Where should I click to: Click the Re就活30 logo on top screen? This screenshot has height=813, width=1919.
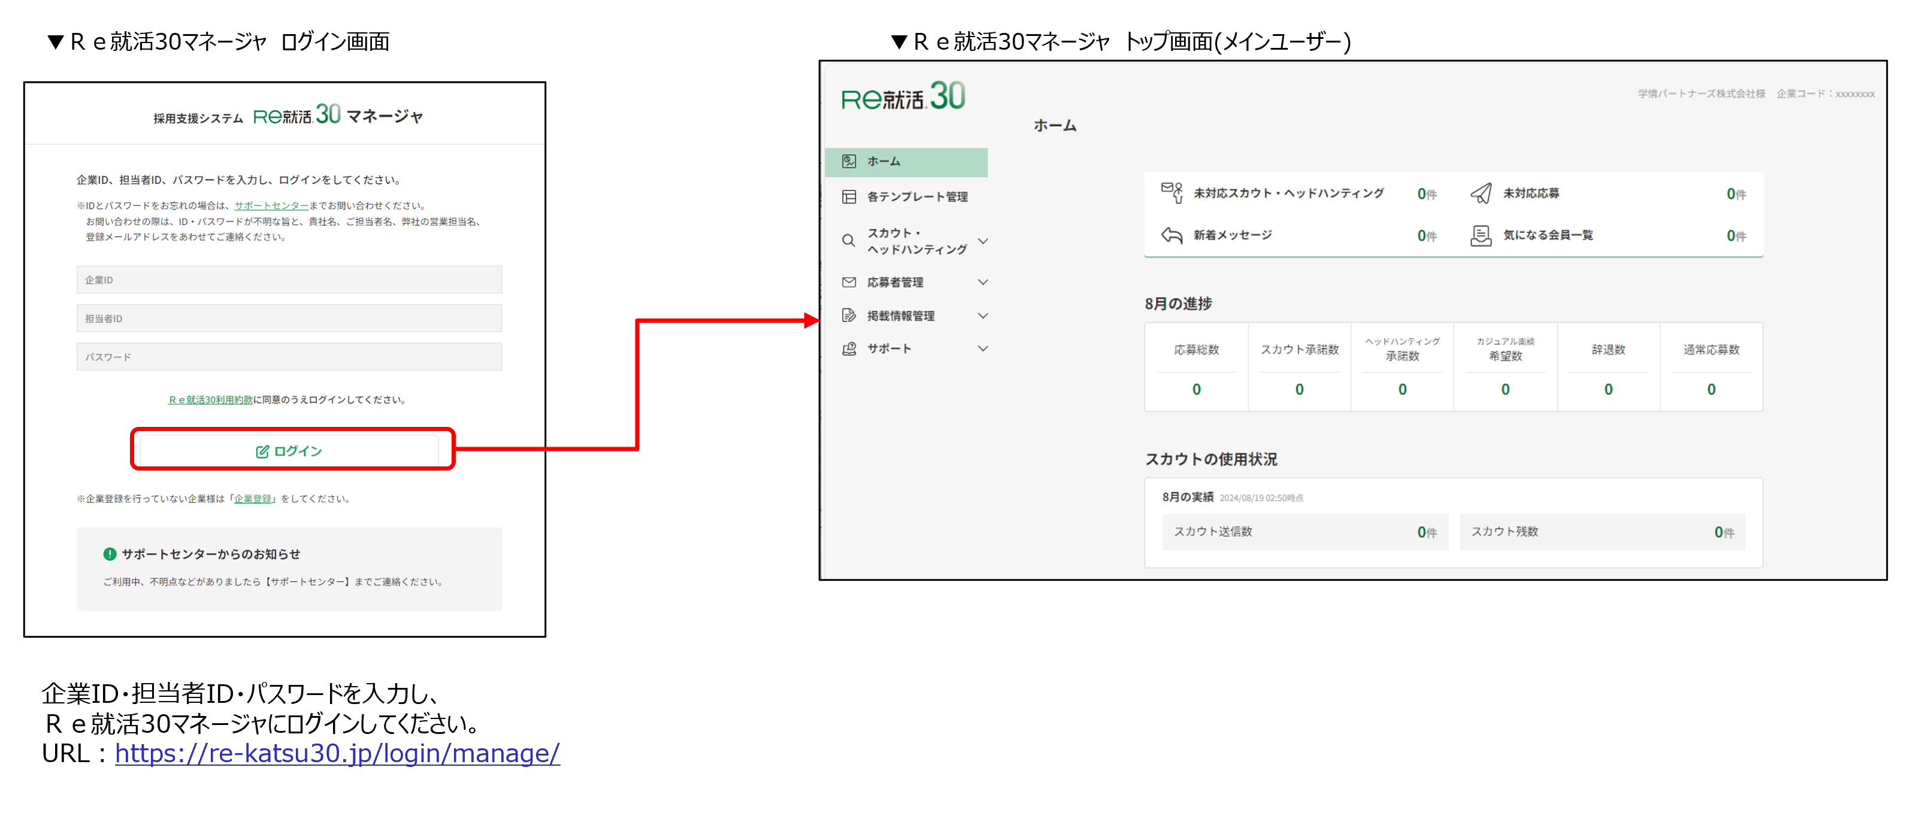[x=903, y=97]
